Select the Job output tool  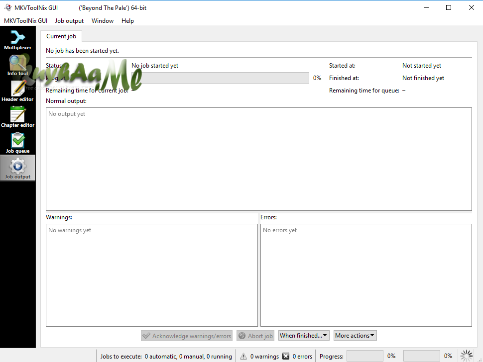click(x=17, y=168)
